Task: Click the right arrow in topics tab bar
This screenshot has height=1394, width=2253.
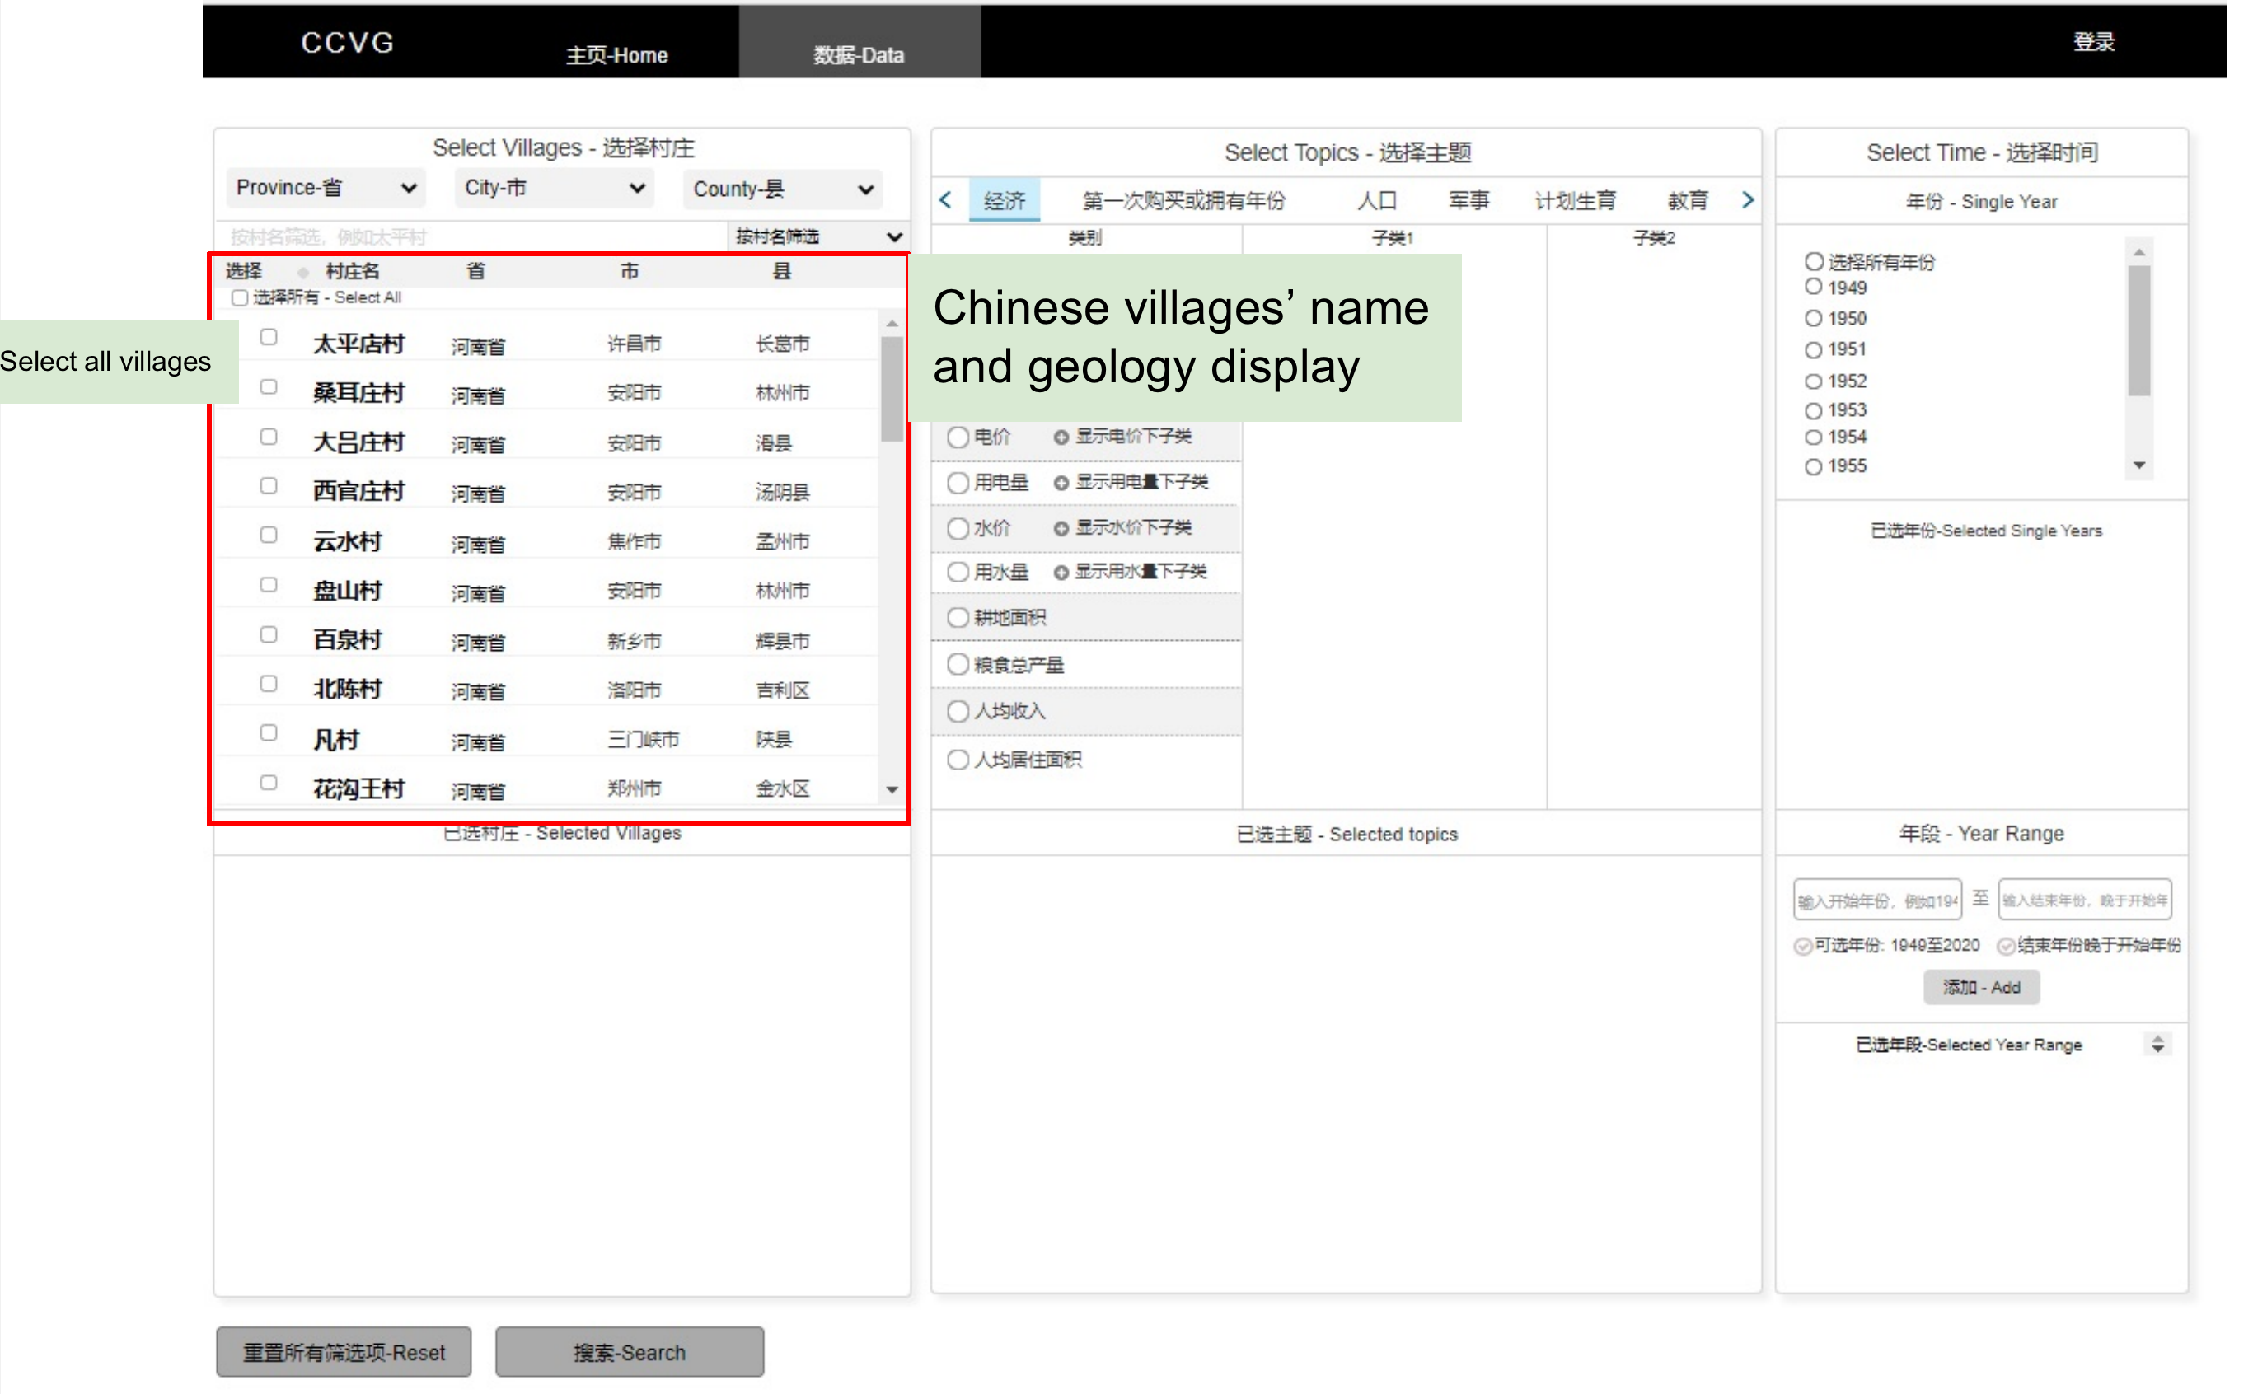Action: tap(1748, 200)
